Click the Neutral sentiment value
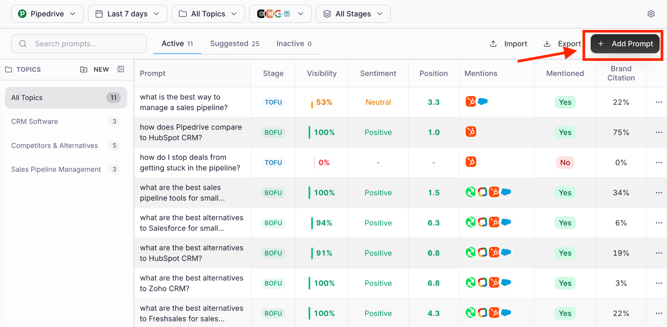 (x=378, y=102)
